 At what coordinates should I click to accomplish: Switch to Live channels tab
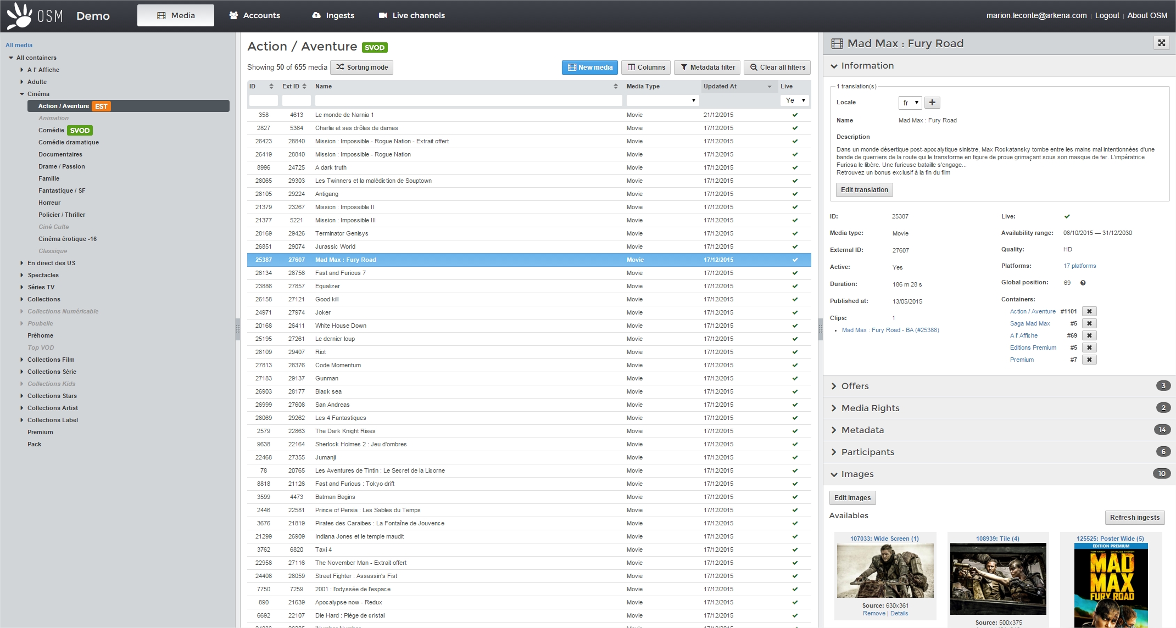[x=412, y=15]
